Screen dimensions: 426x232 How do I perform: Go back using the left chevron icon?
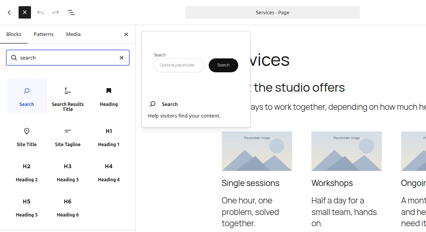click(9, 12)
